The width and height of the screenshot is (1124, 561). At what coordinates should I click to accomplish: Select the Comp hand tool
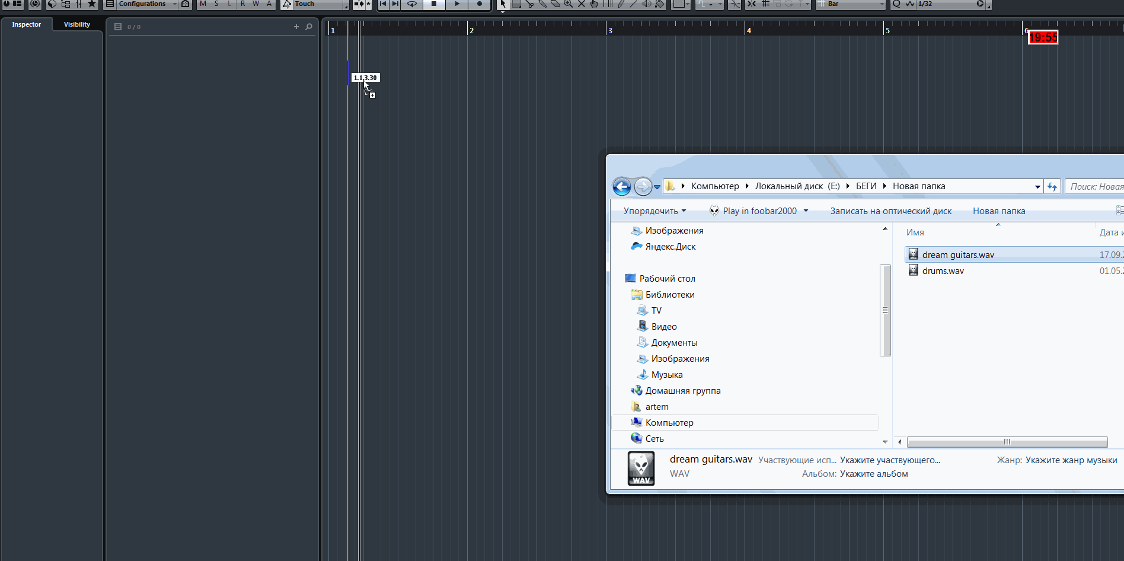[594, 4]
